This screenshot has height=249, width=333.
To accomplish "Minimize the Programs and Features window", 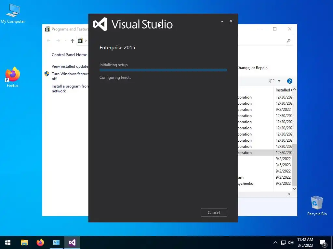I will point(260,29).
